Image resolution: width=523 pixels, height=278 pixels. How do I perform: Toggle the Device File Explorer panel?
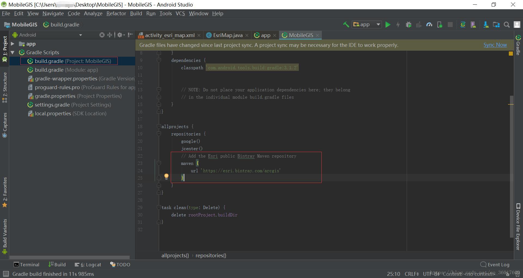coord(518,226)
